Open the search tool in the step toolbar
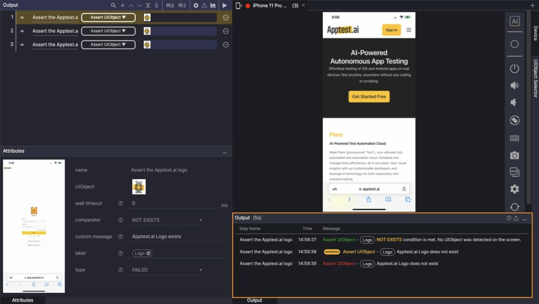This screenshot has height=304, width=539. pos(113,5)
